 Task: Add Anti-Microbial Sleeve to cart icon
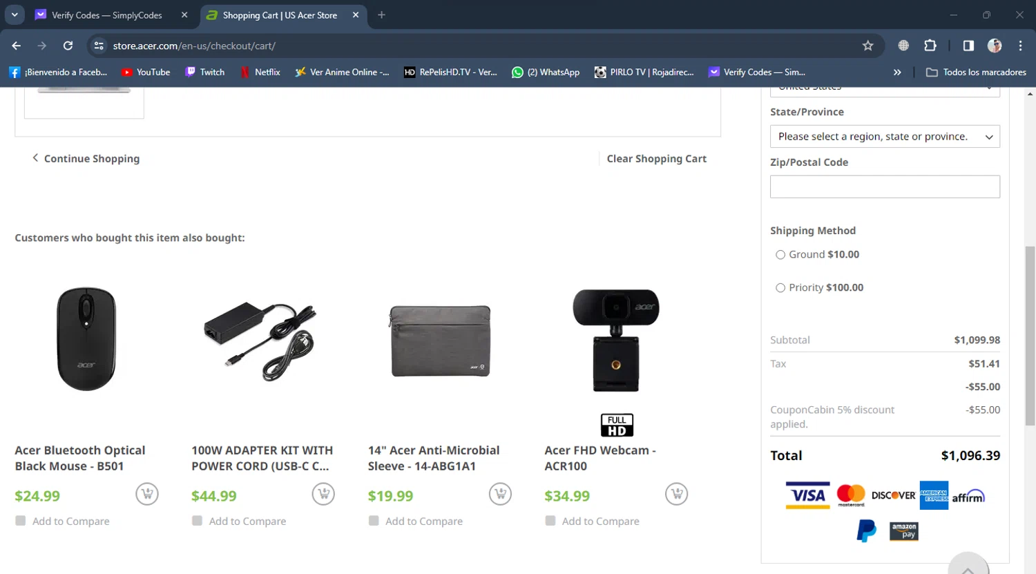coord(500,494)
